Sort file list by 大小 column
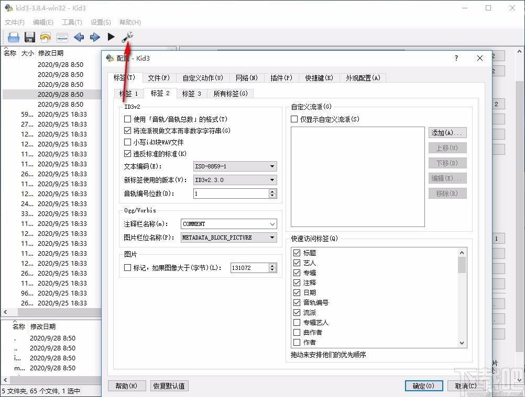Image resolution: width=525 pixels, height=397 pixels. (27, 53)
